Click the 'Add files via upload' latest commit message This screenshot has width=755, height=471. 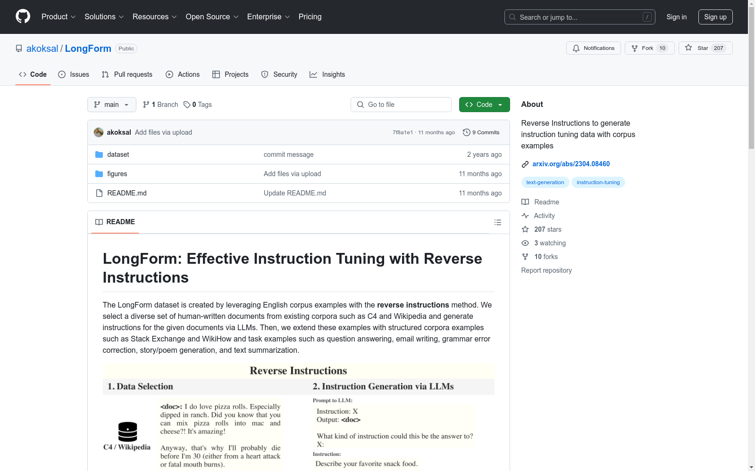click(x=163, y=132)
